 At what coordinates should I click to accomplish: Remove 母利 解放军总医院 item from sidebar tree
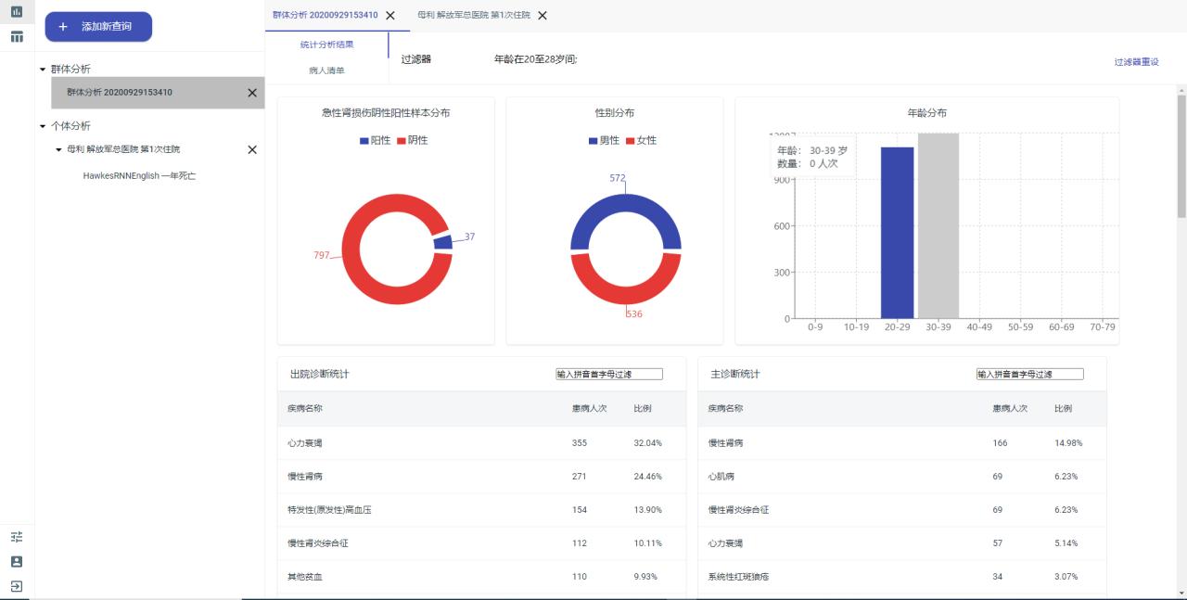point(252,149)
